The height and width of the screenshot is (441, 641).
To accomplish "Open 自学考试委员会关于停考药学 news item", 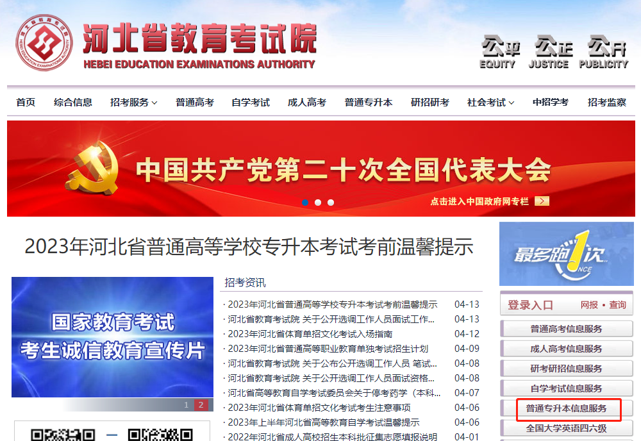I will pos(334,393).
